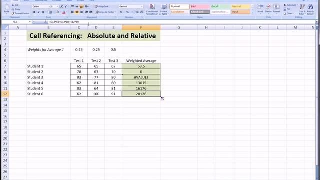Viewport: 320px width, 180px height.
Task: Apply the Good cell style
Action: click(220, 6)
